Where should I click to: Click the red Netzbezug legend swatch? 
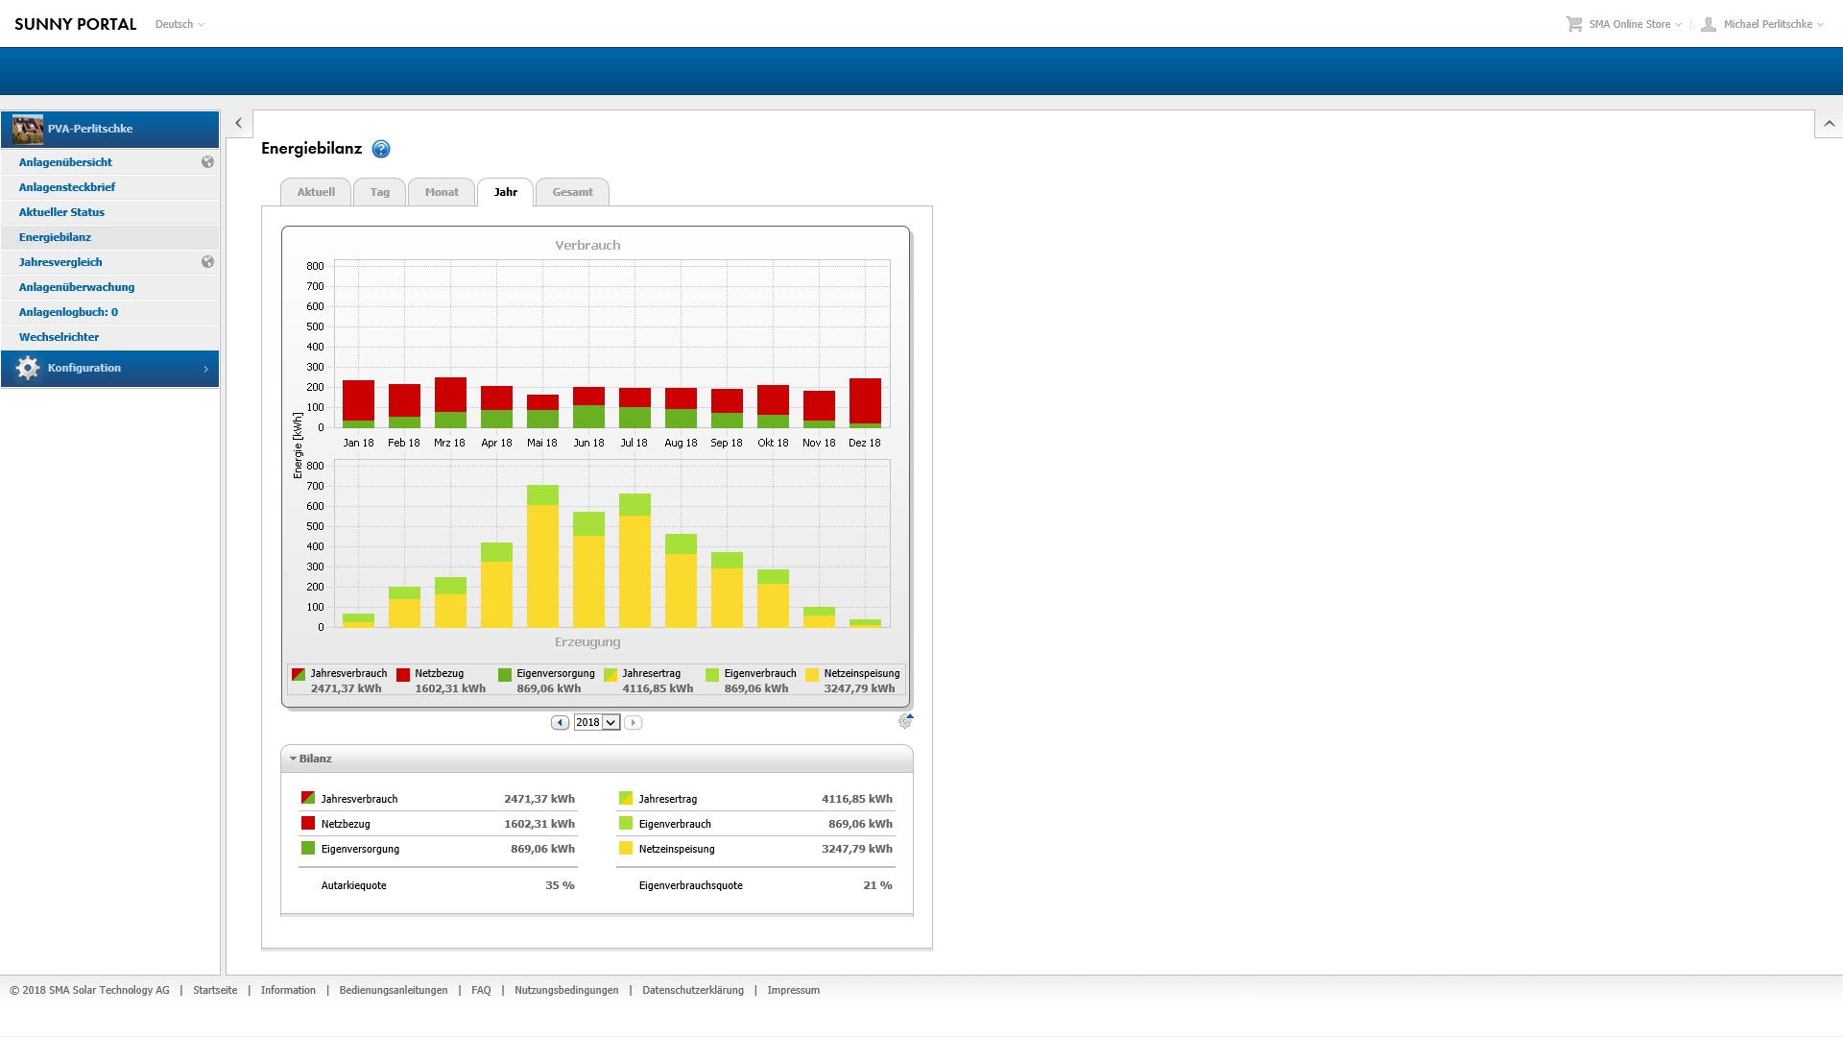coord(403,674)
